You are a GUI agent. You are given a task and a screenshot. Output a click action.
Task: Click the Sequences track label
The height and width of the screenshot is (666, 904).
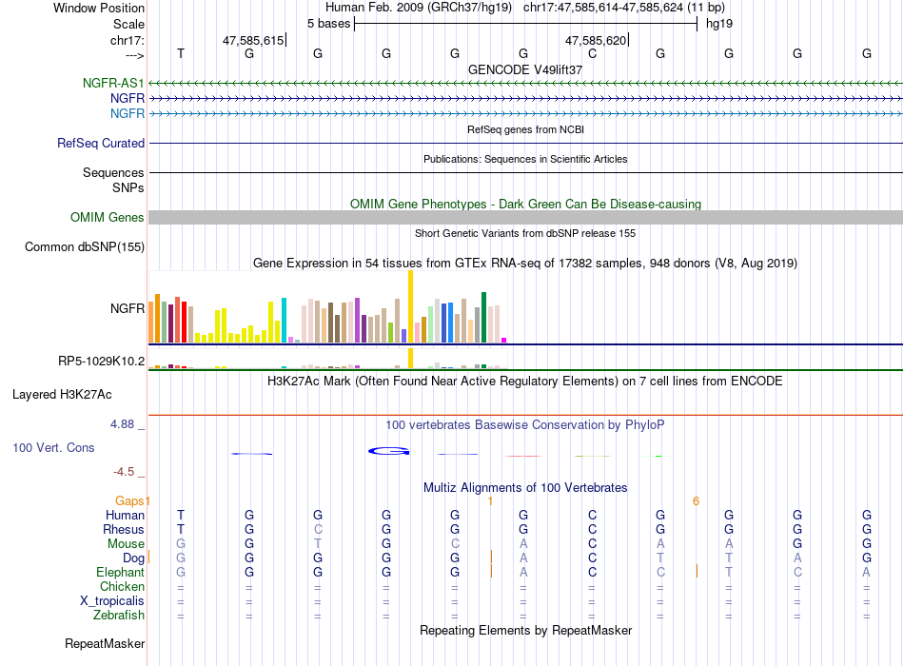pyautogui.click(x=113, y=172)
